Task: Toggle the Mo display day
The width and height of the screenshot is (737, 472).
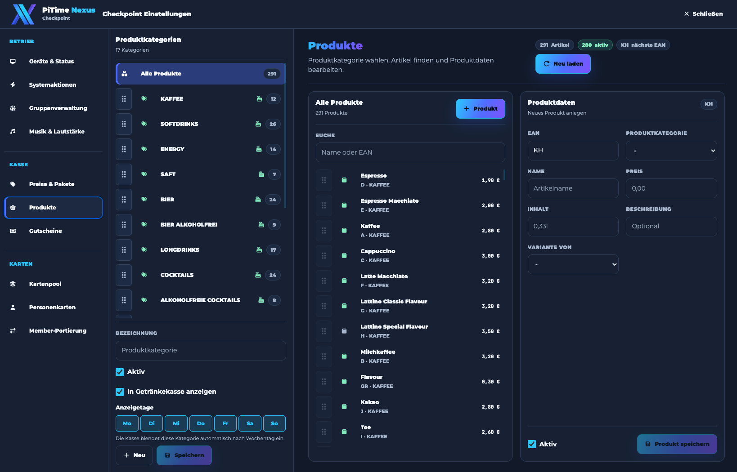Action: 127,423
